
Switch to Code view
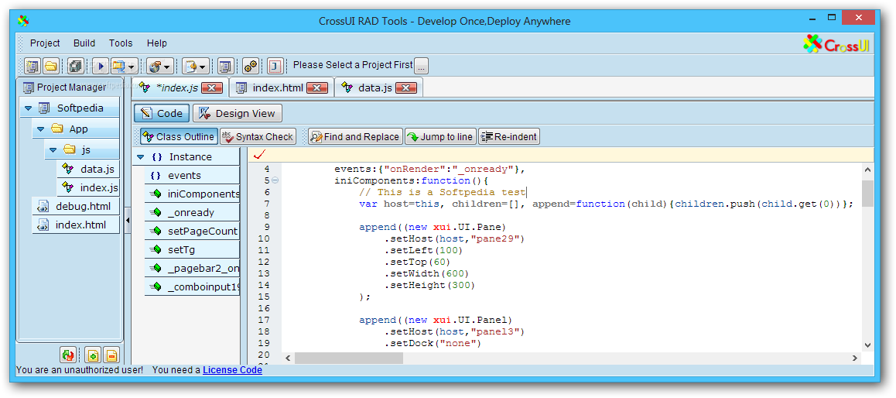tap(162, 113)
